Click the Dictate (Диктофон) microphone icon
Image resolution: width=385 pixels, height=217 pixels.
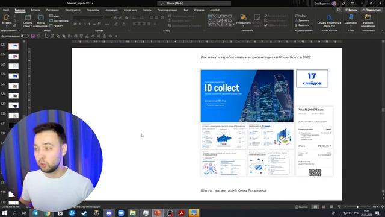click(351, 17)
